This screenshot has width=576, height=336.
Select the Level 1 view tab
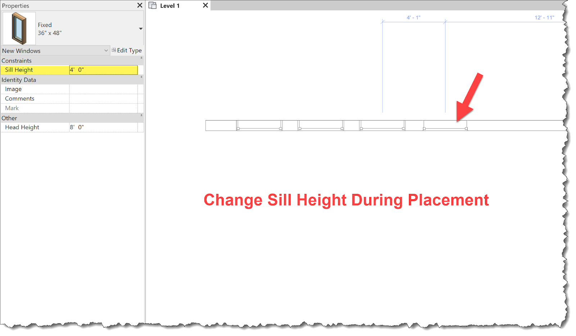(169, 5)
